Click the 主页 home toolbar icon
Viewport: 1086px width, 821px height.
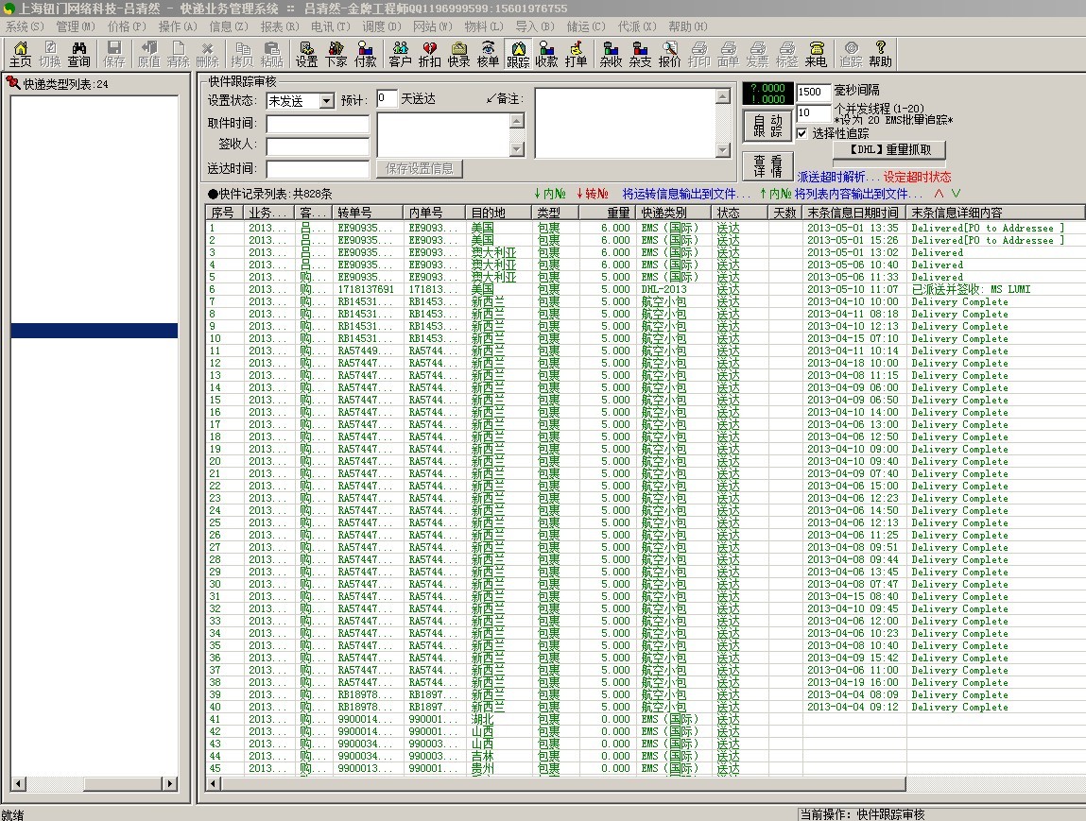coord(20,54)
